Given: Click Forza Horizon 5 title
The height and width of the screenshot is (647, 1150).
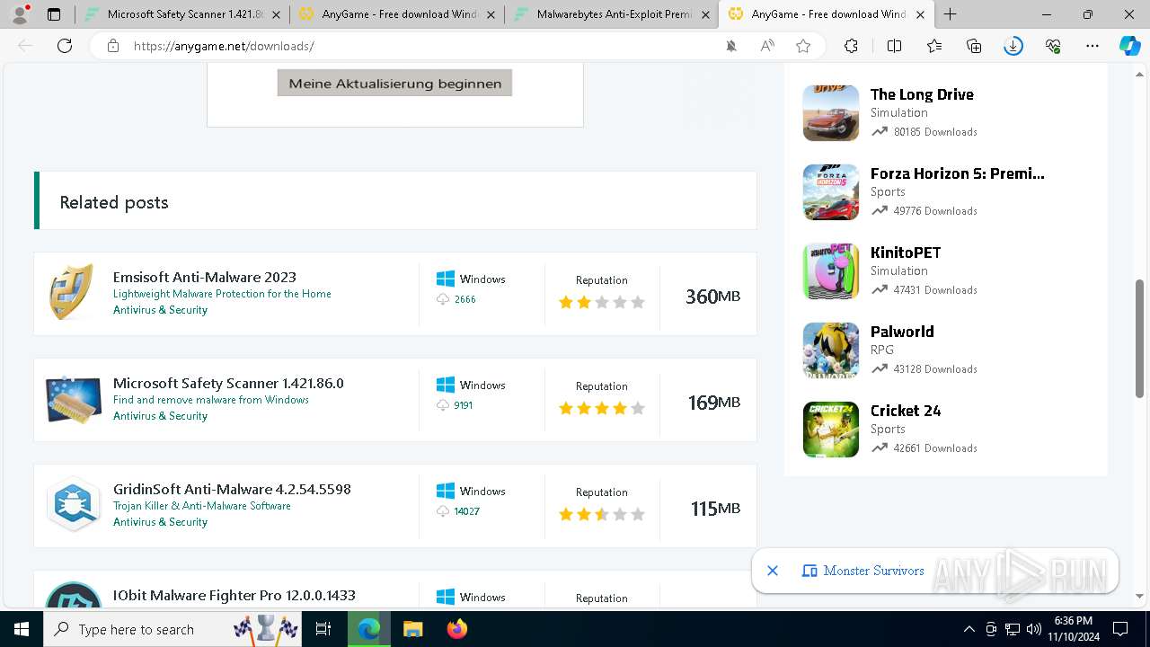Looking at the screenshot, I should pos(958,173).
